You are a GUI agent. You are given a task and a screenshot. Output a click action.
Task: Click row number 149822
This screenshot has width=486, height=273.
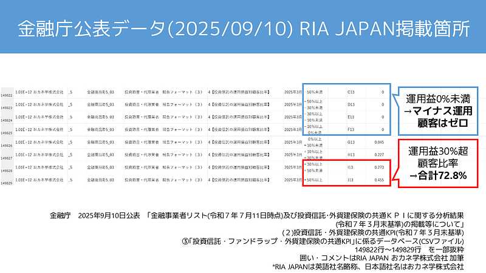point(7,96)
